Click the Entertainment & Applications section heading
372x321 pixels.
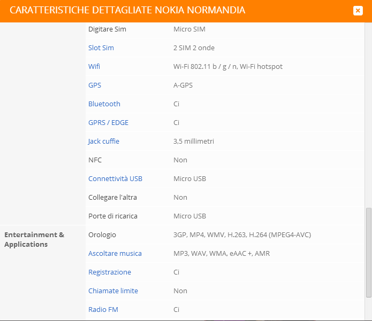34,239
